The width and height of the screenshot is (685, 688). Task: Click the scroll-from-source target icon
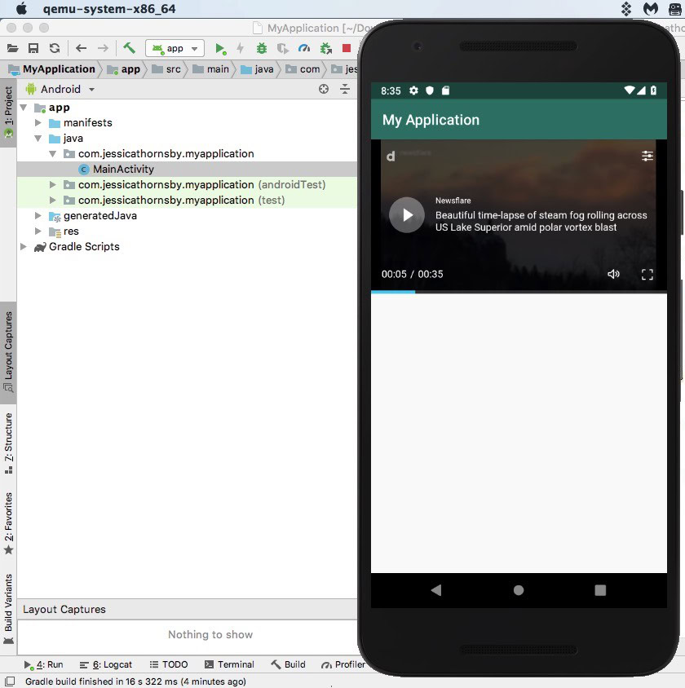point(324,90)
